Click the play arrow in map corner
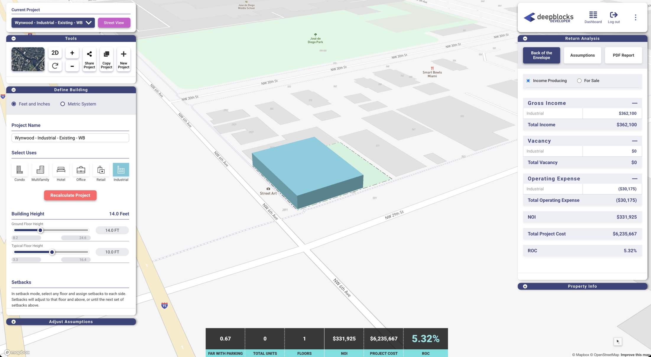 click(618, 341)
